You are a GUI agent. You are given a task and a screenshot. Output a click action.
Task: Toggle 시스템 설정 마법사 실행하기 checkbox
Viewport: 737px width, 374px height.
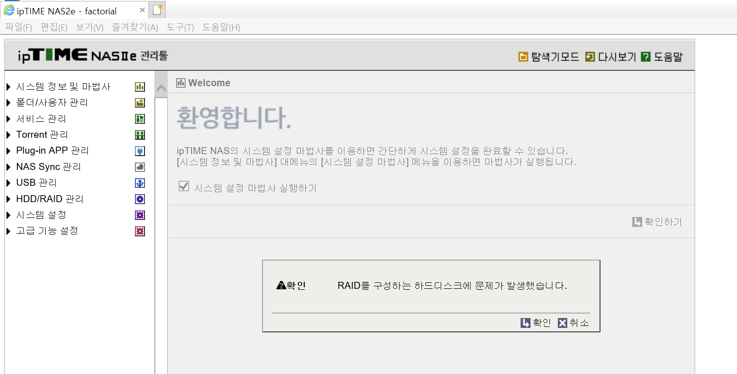(184, 187)
